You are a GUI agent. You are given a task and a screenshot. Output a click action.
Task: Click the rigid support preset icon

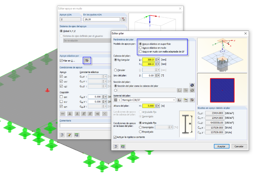click(x=77, y=114)
